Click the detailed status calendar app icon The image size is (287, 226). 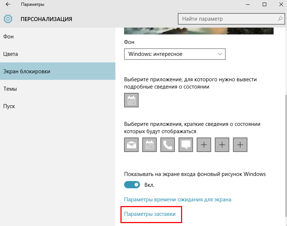(x=131, y=100)
